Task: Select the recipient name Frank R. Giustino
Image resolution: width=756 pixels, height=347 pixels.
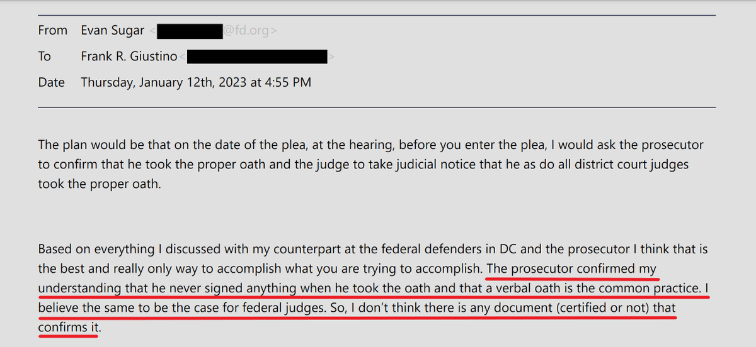Action: click(x=129, y=57)
